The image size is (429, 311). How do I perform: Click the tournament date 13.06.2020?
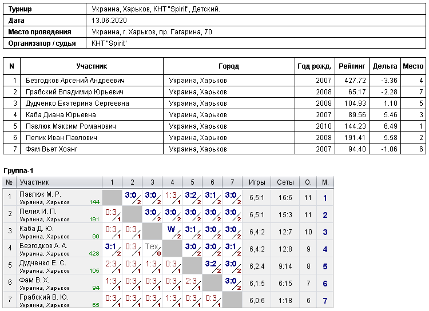tap(109, 20)
